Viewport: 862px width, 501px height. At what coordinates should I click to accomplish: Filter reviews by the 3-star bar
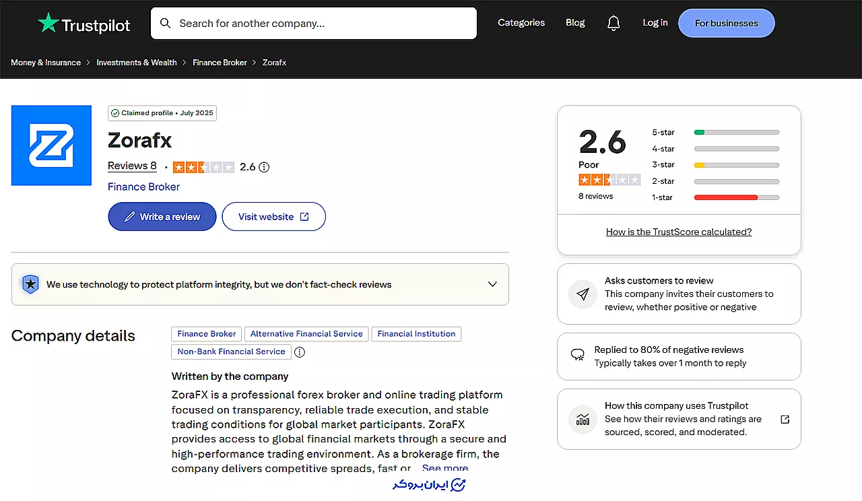[737, 165]
